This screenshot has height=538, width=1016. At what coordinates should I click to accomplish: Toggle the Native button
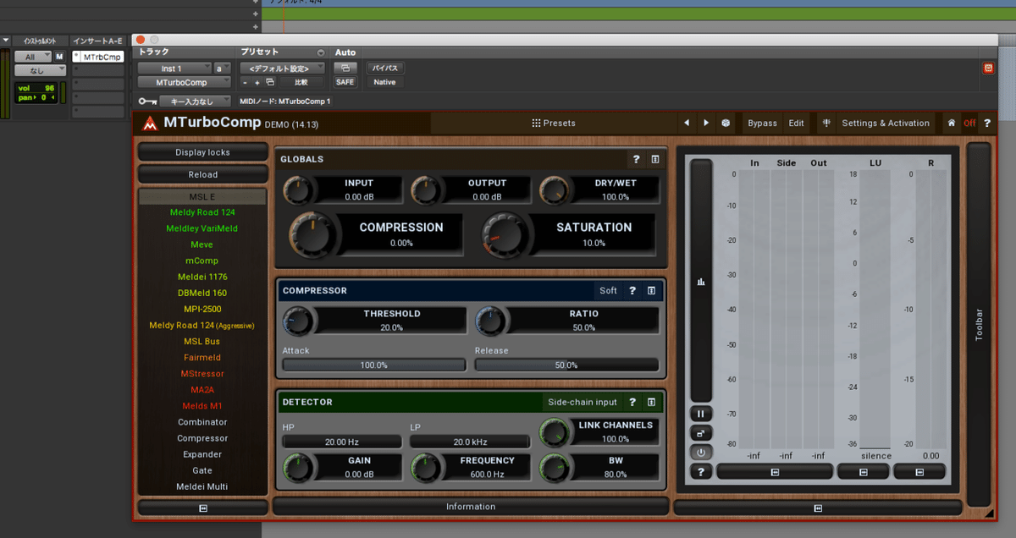[x=384, y=82]
